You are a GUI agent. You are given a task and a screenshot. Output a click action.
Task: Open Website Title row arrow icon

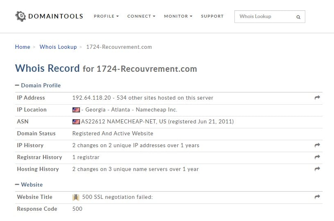[317, 197]
